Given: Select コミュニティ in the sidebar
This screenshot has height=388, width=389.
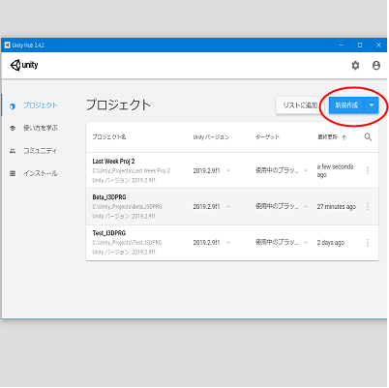Looking at the screenshot, I should click(41, 151).
